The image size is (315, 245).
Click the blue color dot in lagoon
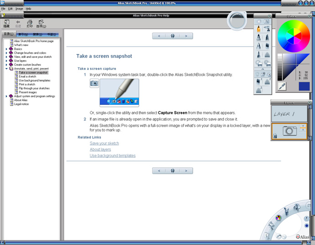[307, 226]
